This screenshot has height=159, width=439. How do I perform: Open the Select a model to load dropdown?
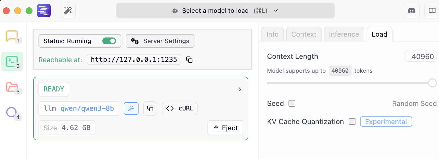click(225, 11)
